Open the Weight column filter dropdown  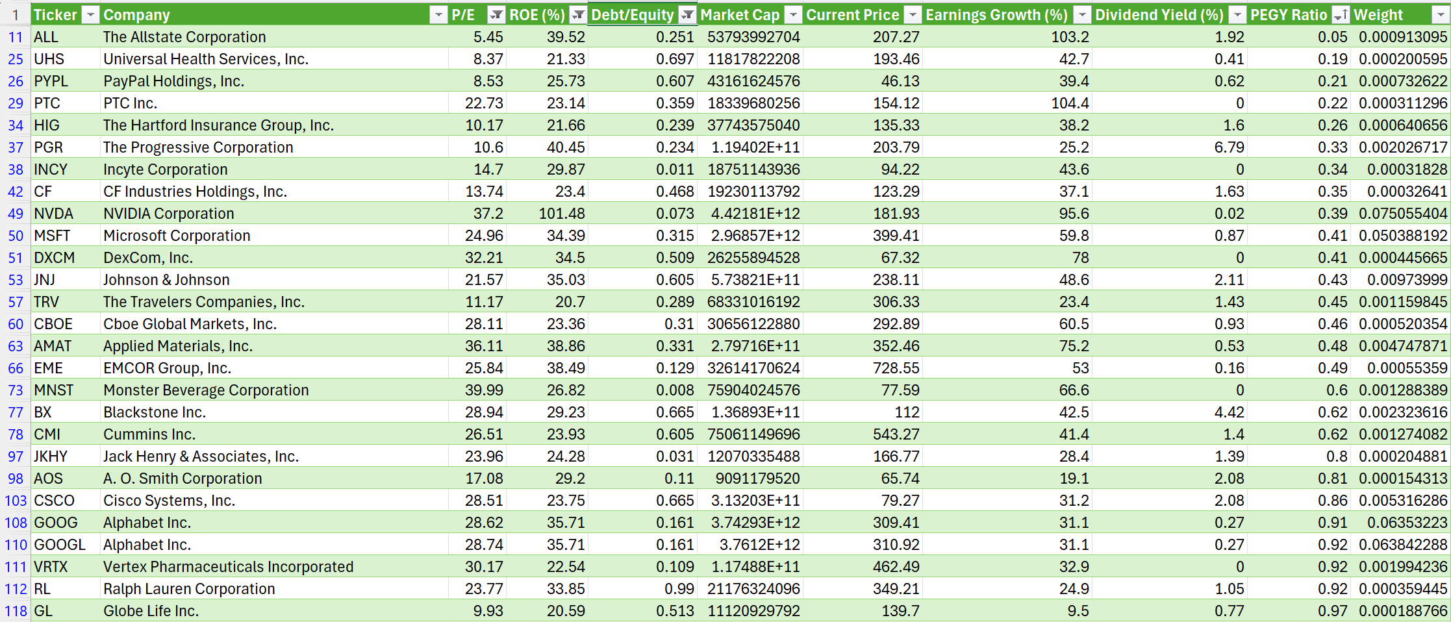pos(1439,15)
